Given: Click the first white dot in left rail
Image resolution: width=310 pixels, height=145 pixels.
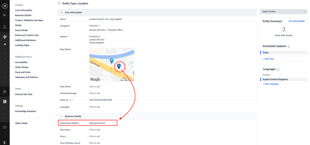Looking at the screenshot, I should [x=5, y=44].
